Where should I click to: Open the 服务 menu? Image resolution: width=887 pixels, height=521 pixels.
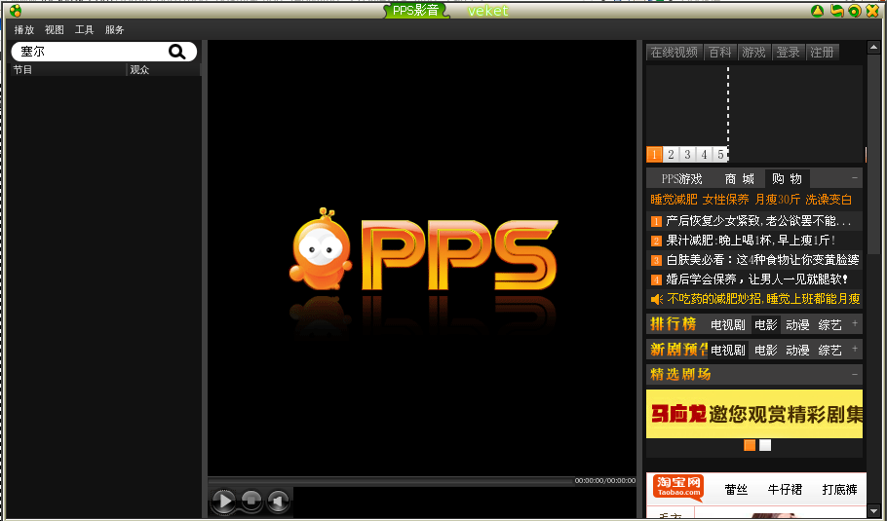114,30
